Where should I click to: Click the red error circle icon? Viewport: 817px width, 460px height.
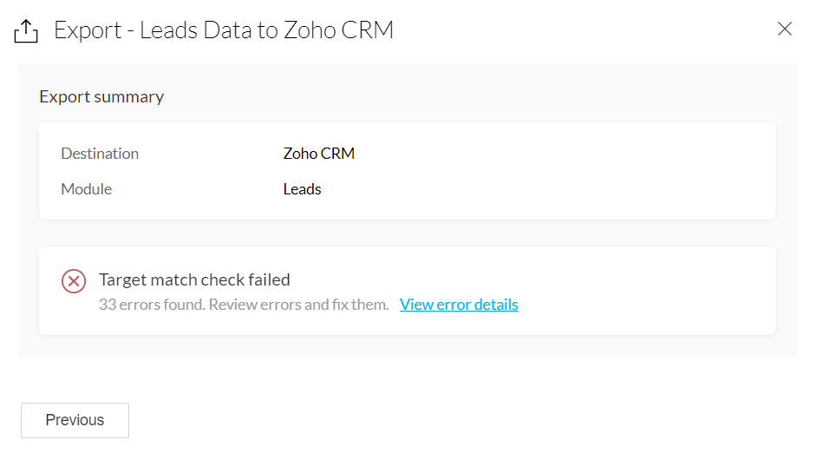[74, 281]
